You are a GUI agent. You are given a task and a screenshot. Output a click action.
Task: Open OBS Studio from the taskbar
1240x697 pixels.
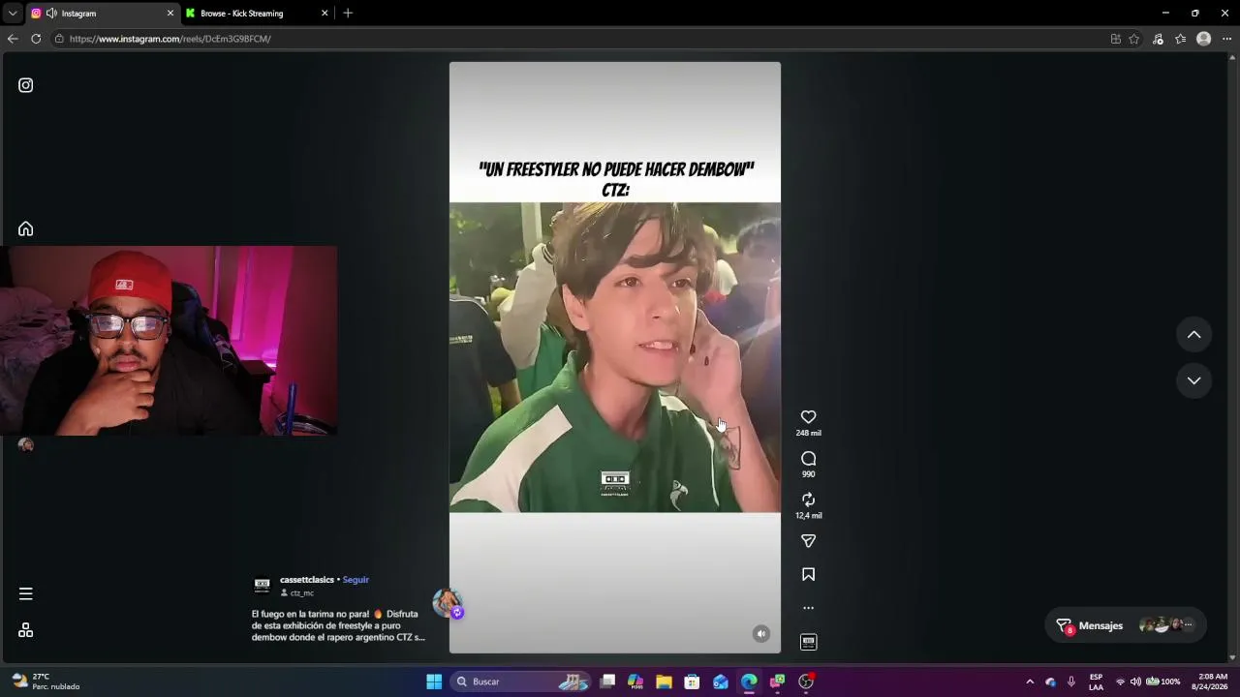pos(806,682)
